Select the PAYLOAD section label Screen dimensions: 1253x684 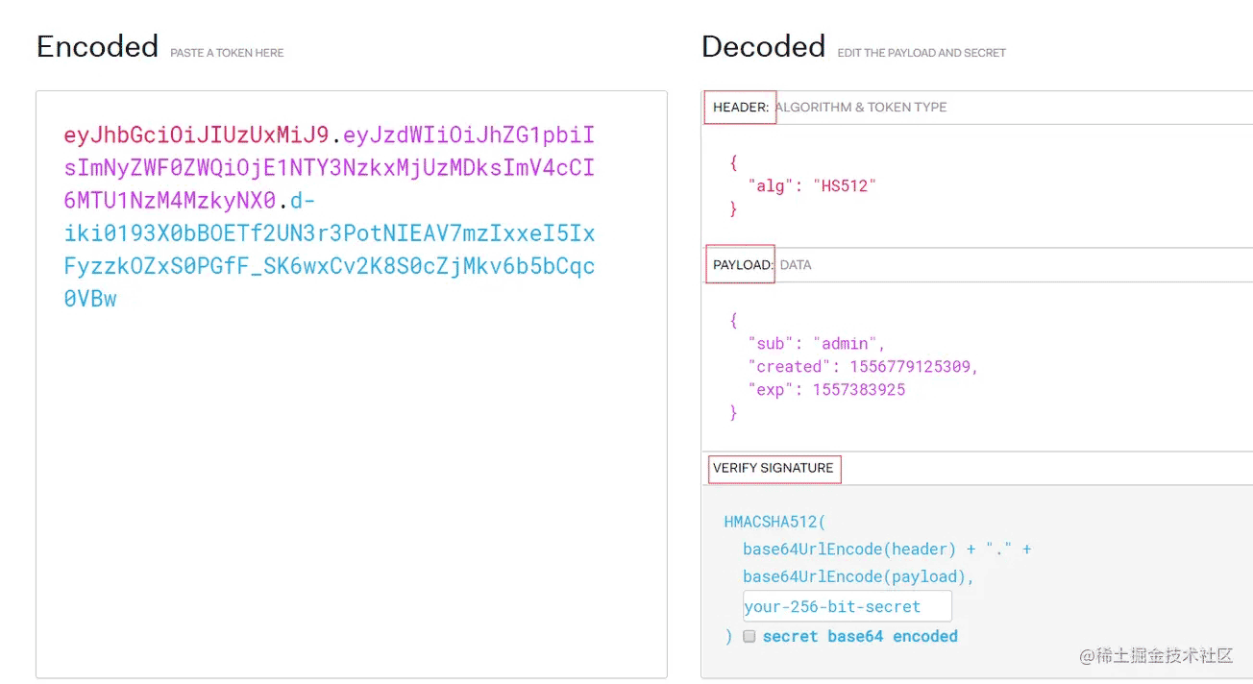click(x=742, y=264)
